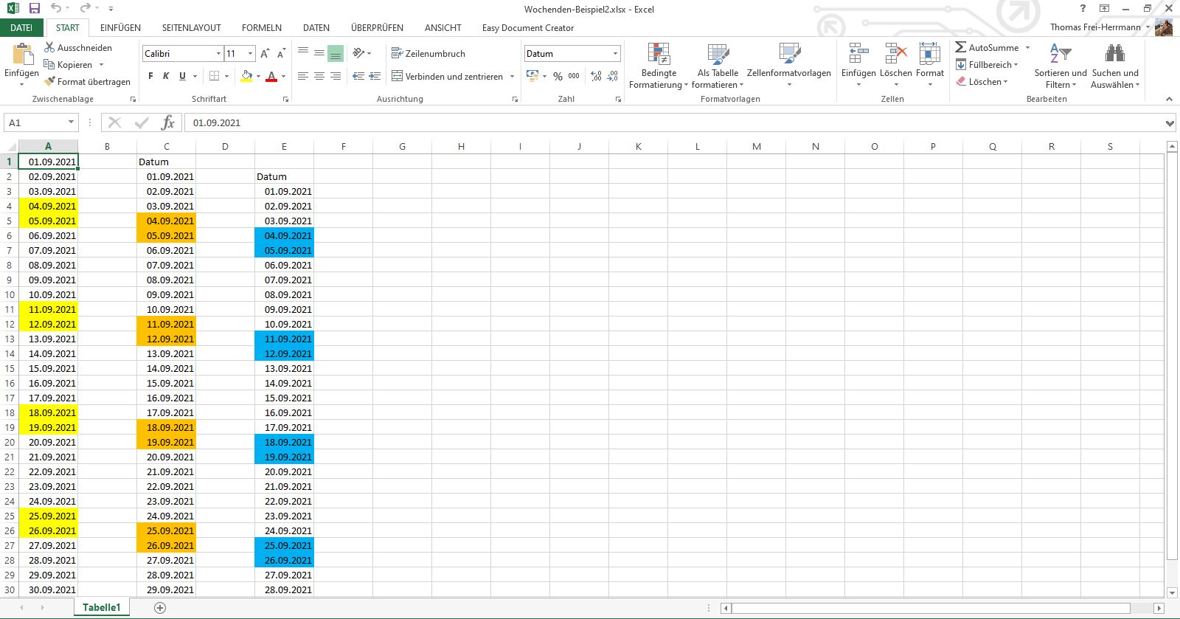Image resolution: width=1180 pixels, height=619 pixels.
Task: Toggle italic formatting (K)
Action: (x=166, y=76)
